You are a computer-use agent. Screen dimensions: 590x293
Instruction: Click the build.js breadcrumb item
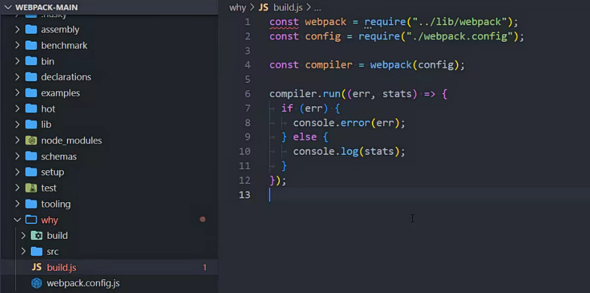[x=288, y=7]
